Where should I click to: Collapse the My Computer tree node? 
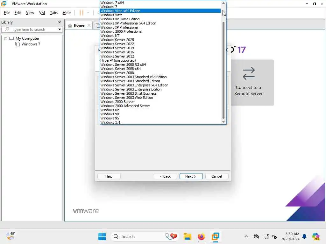6,38
